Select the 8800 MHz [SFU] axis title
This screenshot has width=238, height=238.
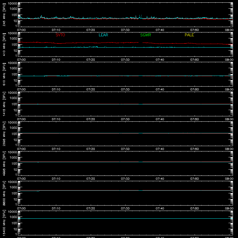[4, 193]
